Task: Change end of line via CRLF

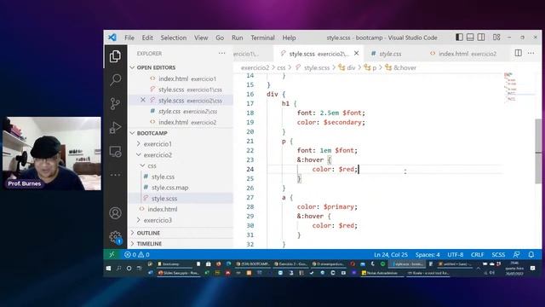Action: point(477,254)
